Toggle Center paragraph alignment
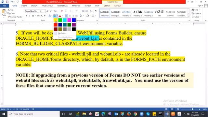This screenshot has height=117, width=208. point(70,16)
